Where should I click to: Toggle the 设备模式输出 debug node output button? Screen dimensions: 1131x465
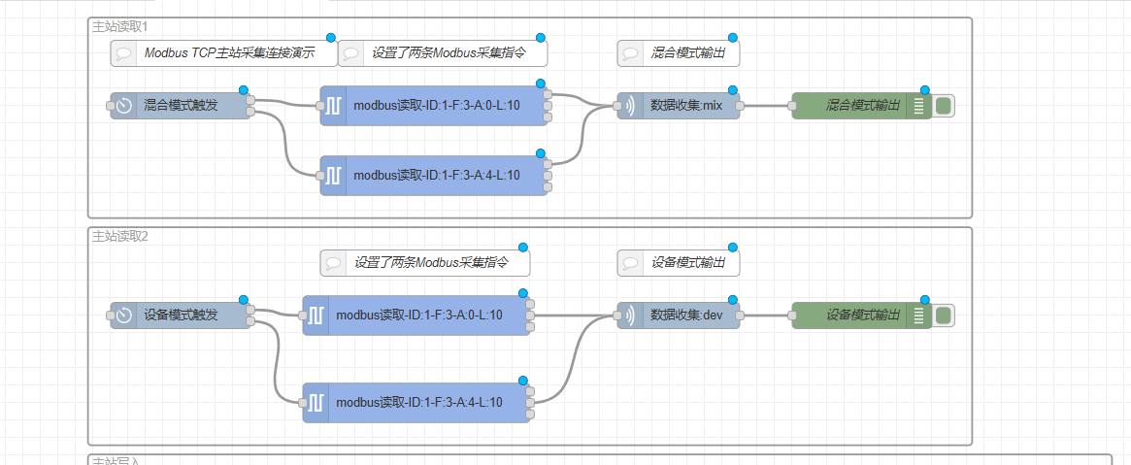pos(944,316)
